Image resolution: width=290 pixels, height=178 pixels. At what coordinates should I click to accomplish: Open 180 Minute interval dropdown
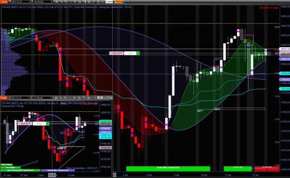click(x=43, y=2)
